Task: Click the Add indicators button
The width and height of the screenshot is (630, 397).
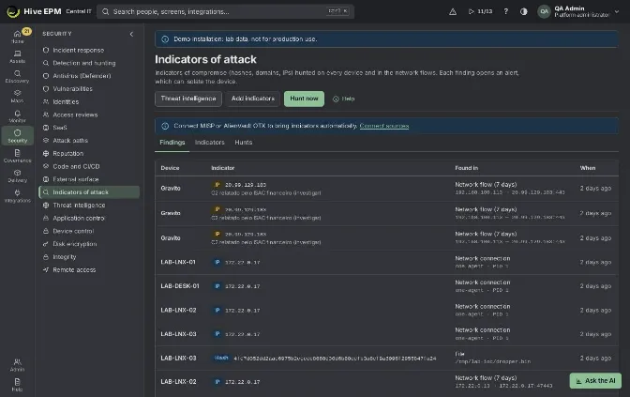Action: [x=253, y=99]
